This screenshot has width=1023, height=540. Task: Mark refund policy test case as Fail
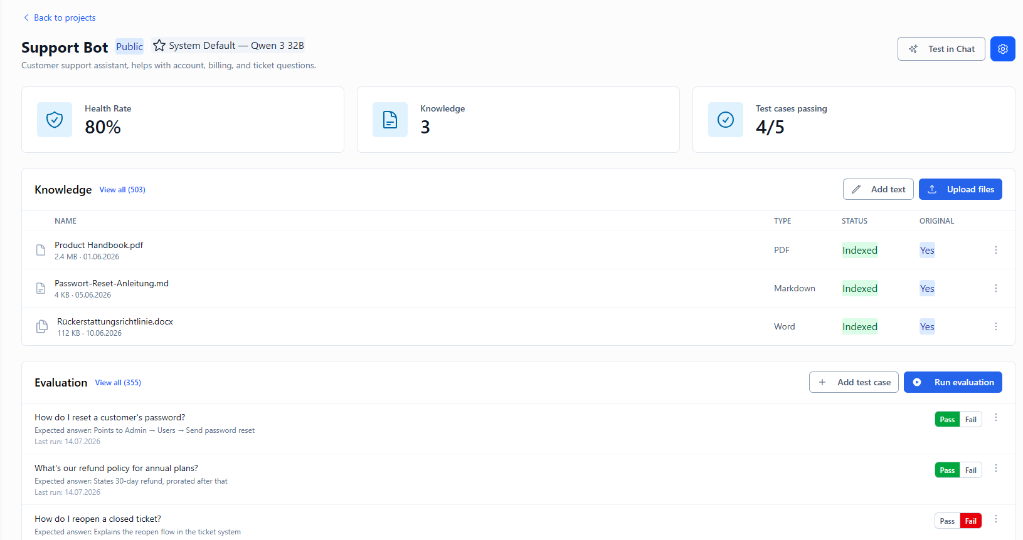click(x=970, y=470)
